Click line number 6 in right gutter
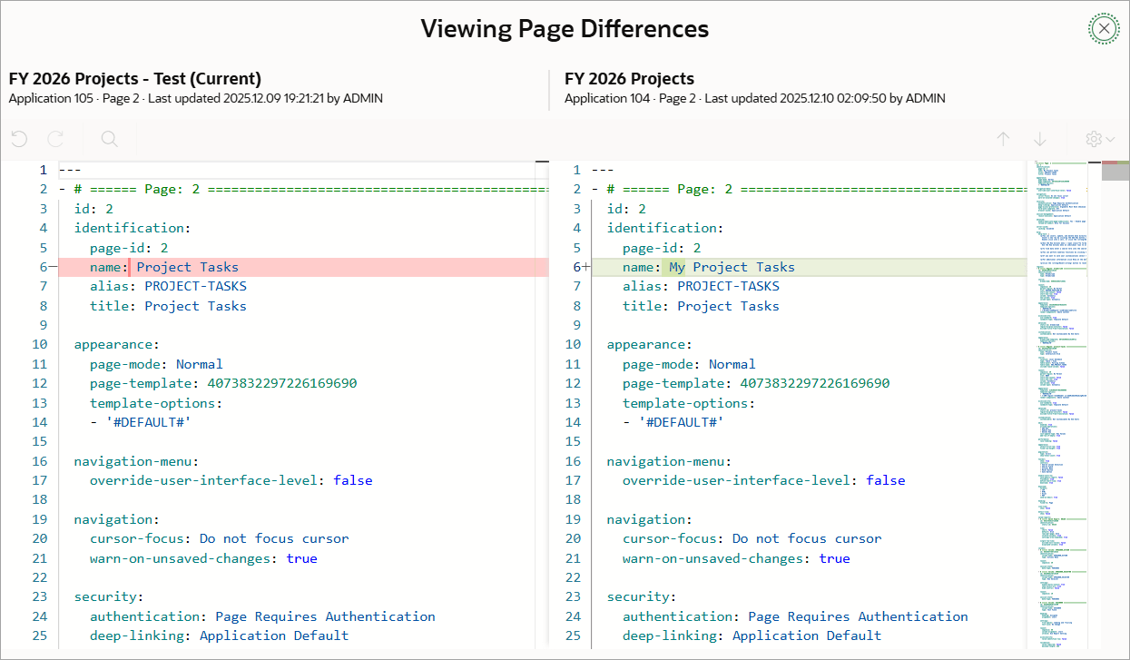This screenshot has height=660, width=1130. [575, 267]
